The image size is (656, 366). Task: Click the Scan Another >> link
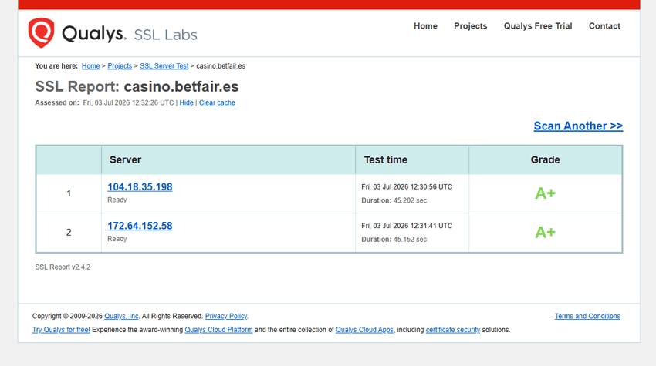point(578,126)
